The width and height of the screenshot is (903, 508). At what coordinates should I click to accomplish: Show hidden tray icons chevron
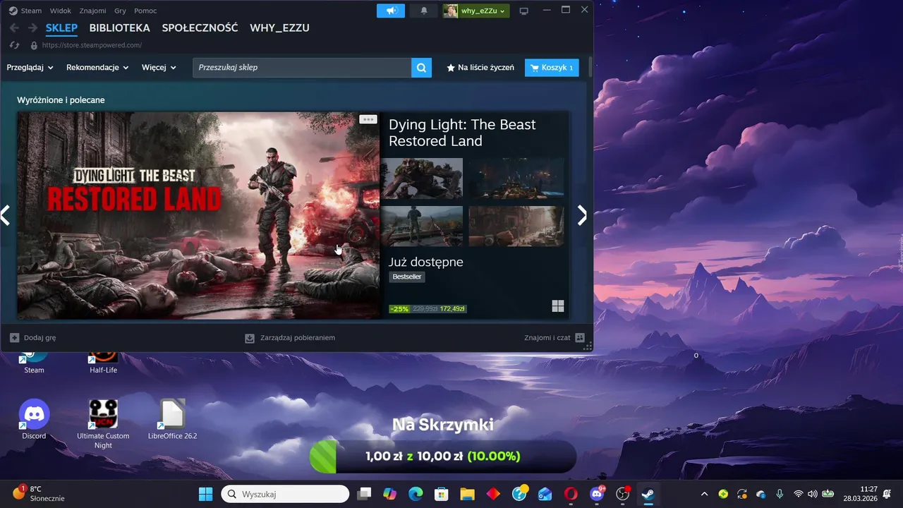pos(704,494)
